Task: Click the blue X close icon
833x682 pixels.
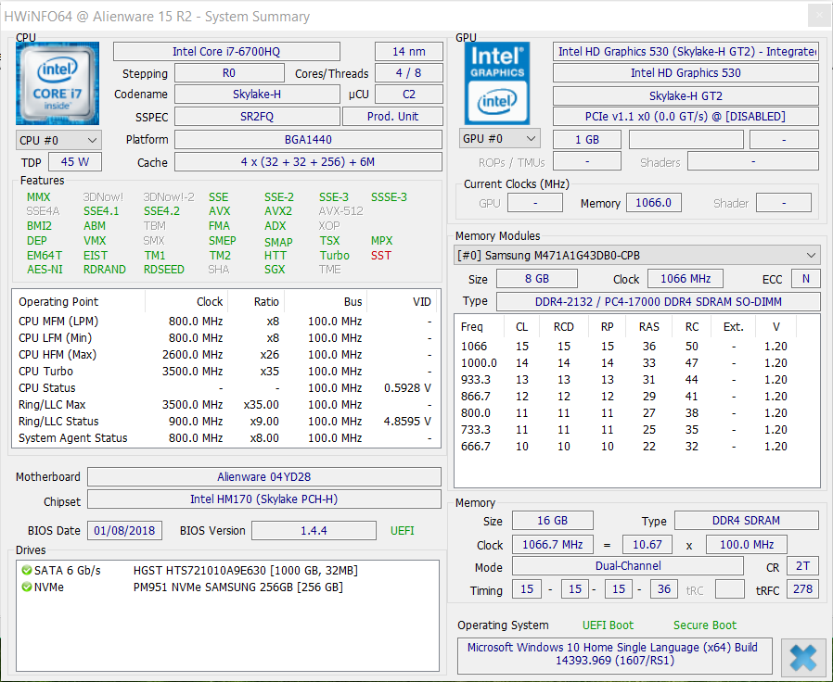Action: click(802, 657)
